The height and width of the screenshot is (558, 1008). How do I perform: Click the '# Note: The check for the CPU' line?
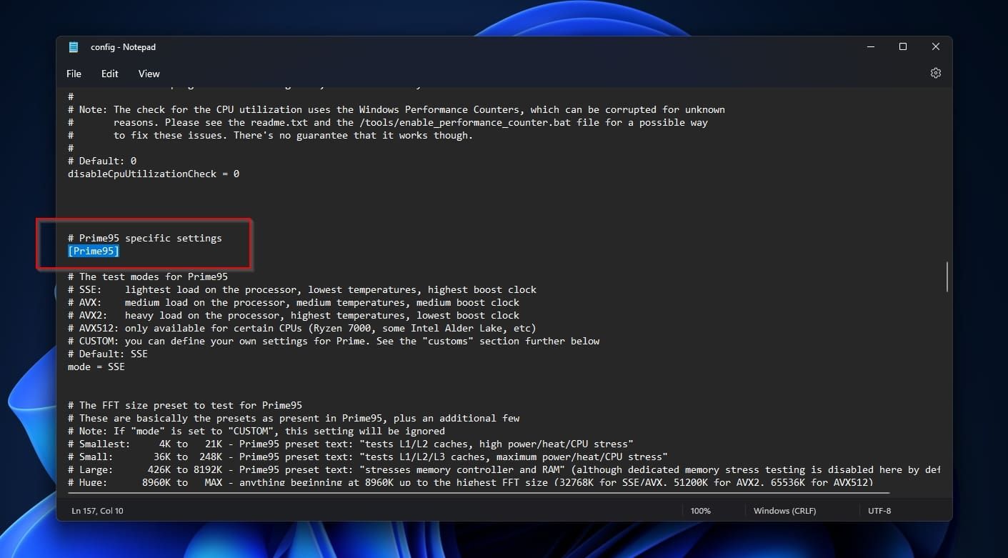pos(396,109)
